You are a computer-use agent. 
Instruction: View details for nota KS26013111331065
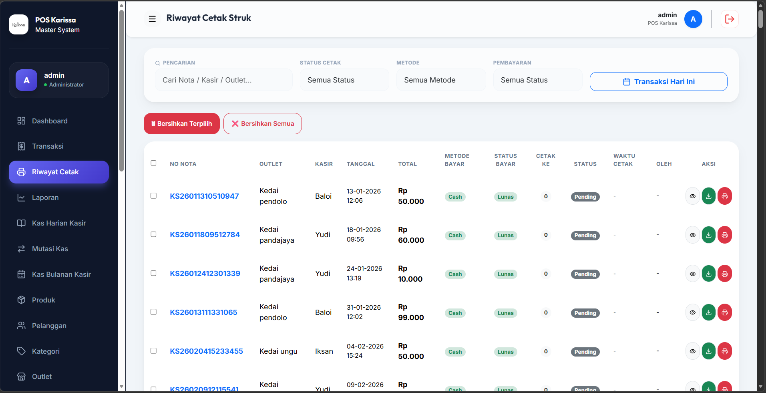tap(692, 312)
